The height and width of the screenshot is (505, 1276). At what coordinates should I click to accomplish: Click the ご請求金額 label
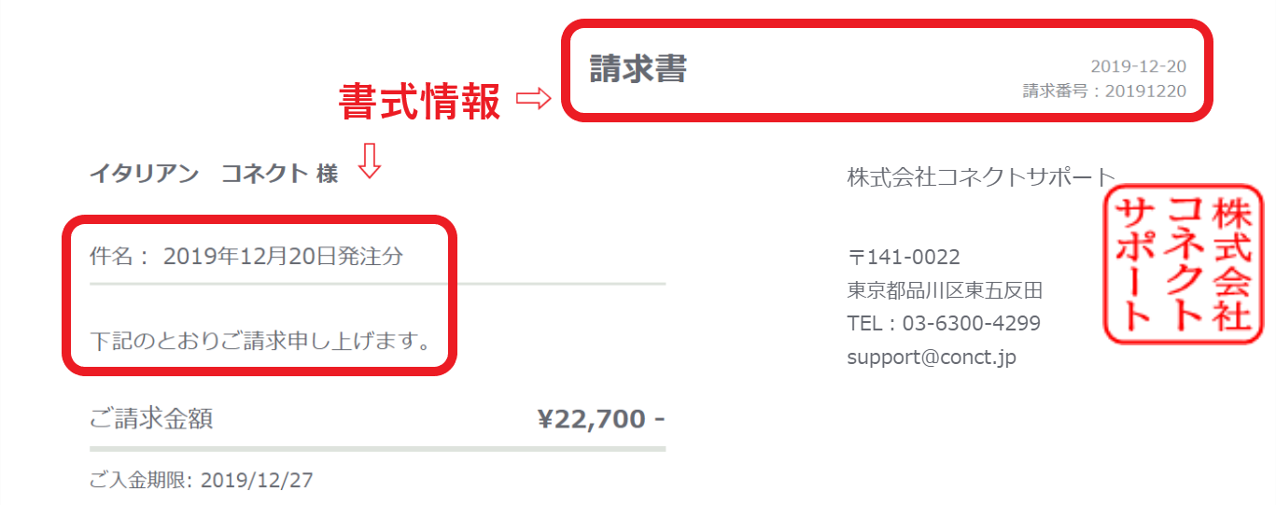coord(151,418)
